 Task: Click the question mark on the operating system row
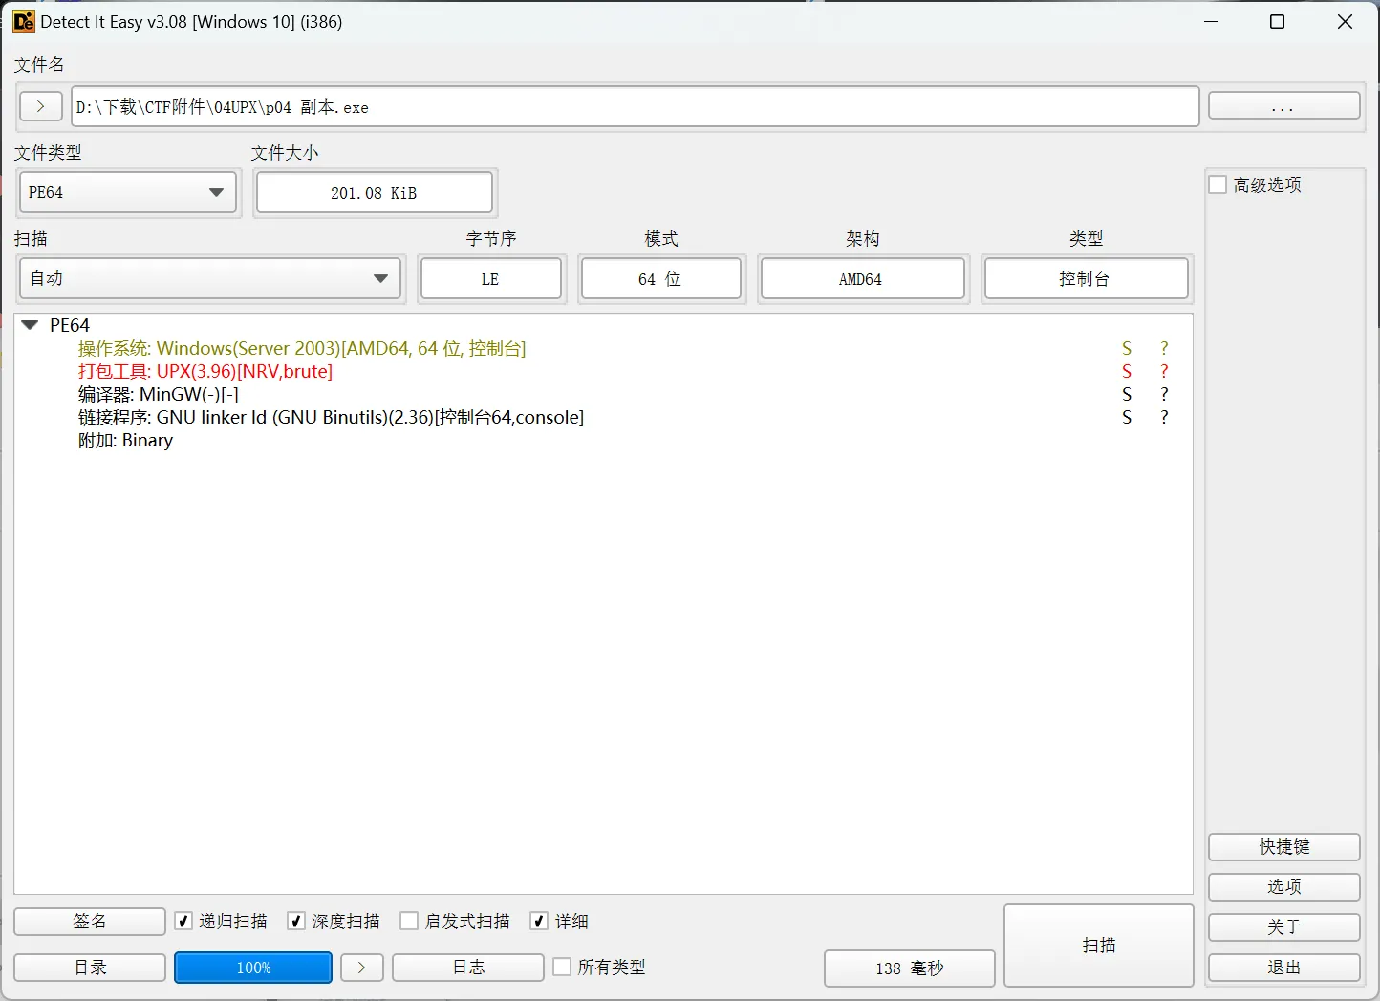coord(1164,348)
